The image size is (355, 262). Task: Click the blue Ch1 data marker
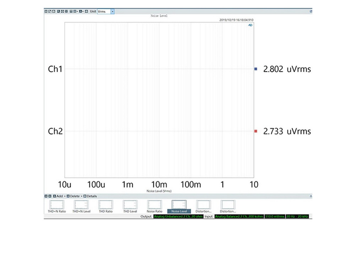click(x=256, y=69)
